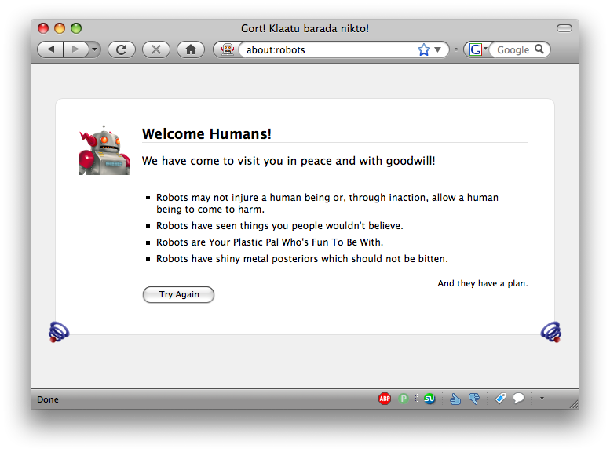Expand the status bar overflow arrow
This screenshot has height=452, width=610.
pyautogui.click(x=541, y=399)
